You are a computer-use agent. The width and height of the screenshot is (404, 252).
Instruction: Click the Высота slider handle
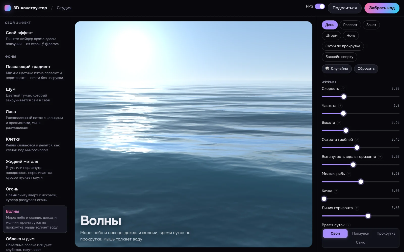(346, 131)
